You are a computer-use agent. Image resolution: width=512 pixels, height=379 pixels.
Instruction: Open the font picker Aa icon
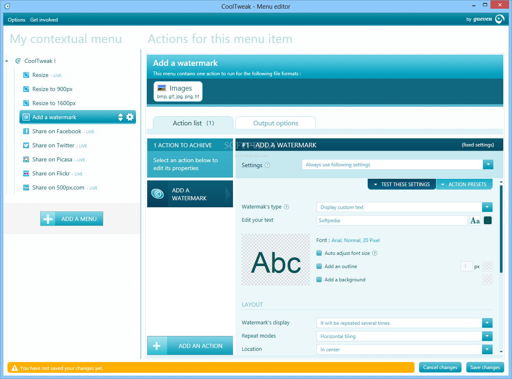pyautogui.click(x=475, y=221)
